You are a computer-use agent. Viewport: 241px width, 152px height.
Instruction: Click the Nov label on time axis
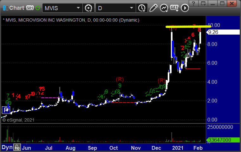pyautogui.click(x=136, y=148)
